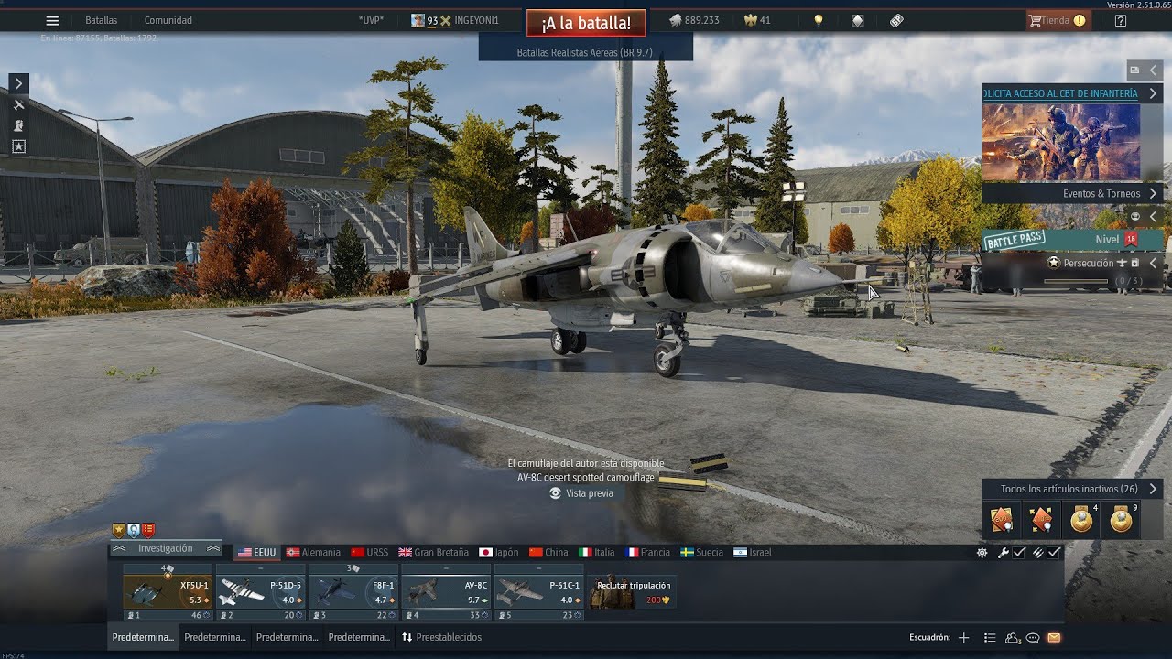Select the F8F-1 aircraft slot
Viewport: 1172px width, 659px height.
(353, 592)
